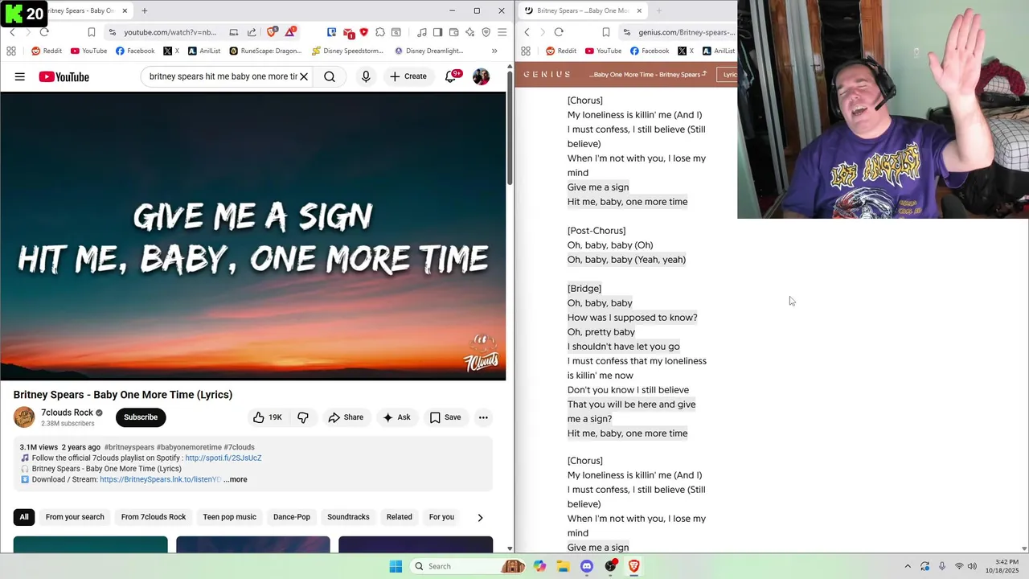The image size is (1029, 579).
Task: Open browser main menu in YouTube window
Action: 502,32
